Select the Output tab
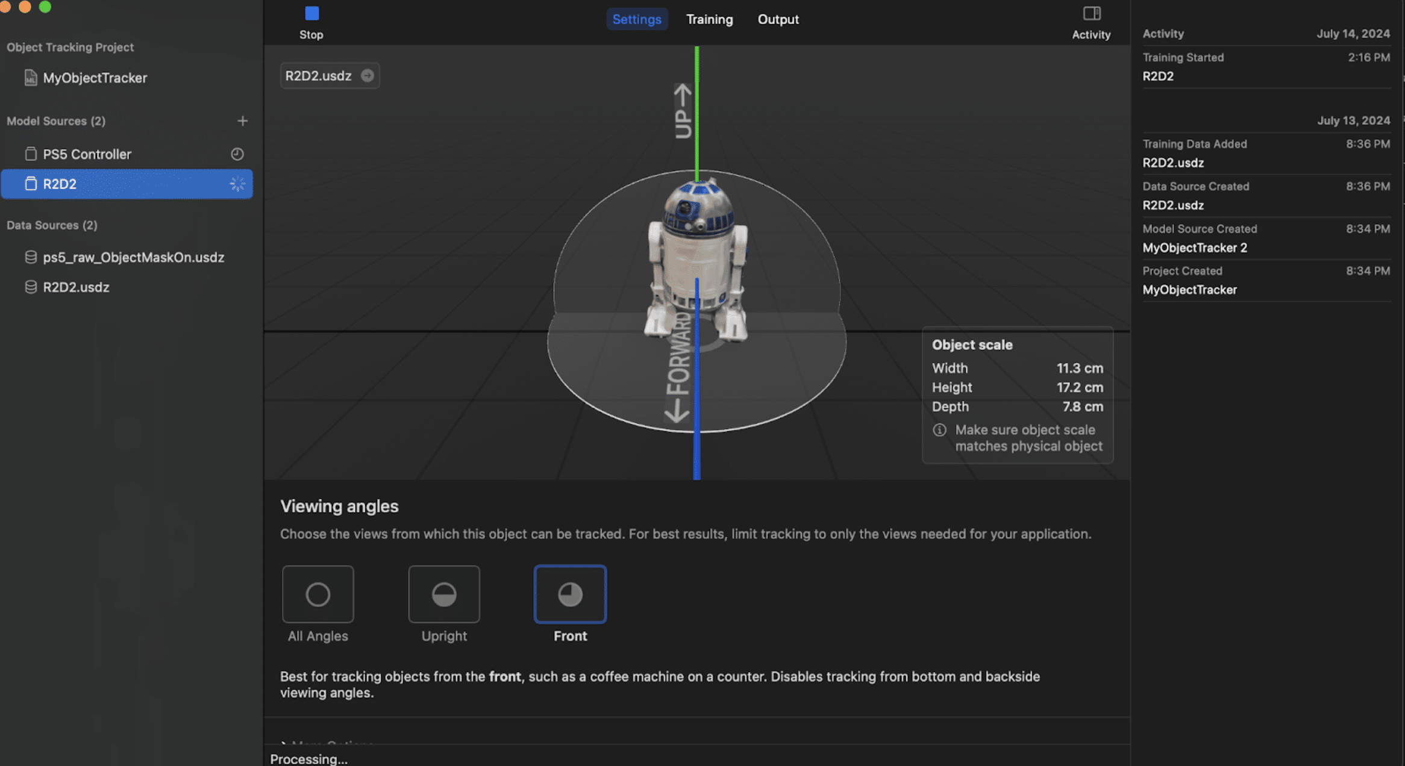 [x=778, y=19]
